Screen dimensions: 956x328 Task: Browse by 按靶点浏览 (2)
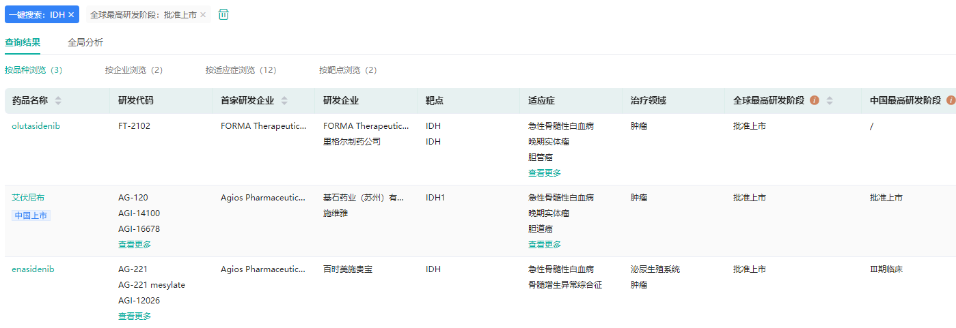click(x=348, y=70)
